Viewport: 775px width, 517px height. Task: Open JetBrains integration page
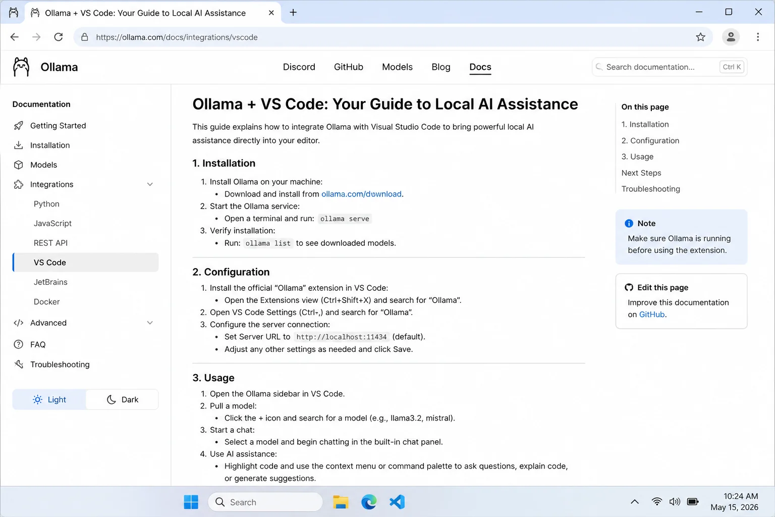click(50, 282)
